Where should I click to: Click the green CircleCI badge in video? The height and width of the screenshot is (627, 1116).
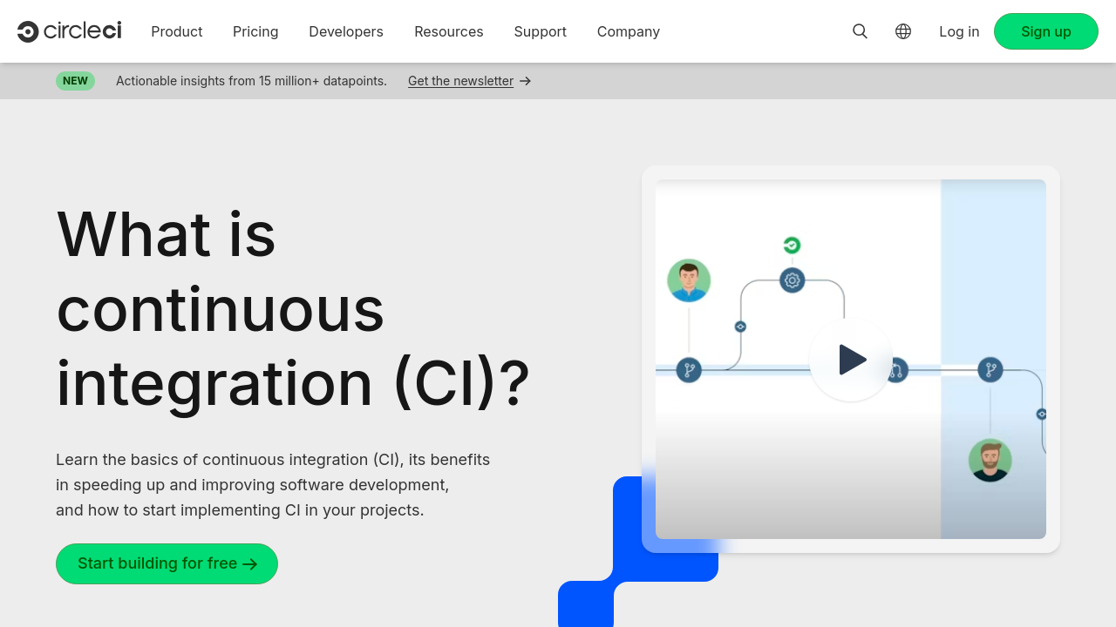click(x=792, y=246)
